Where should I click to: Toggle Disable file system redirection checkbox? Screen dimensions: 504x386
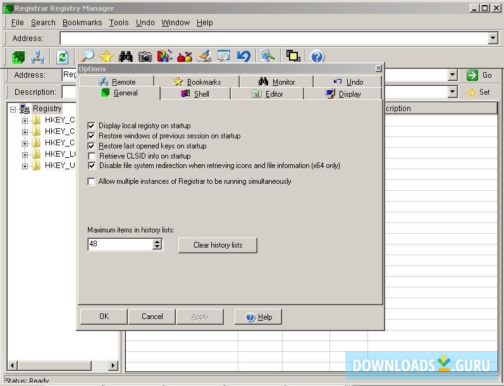pyautogui.click(x=92, y=166)
